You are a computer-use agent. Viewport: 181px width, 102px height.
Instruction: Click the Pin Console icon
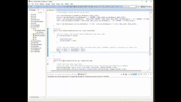click(x=139, y=74)
